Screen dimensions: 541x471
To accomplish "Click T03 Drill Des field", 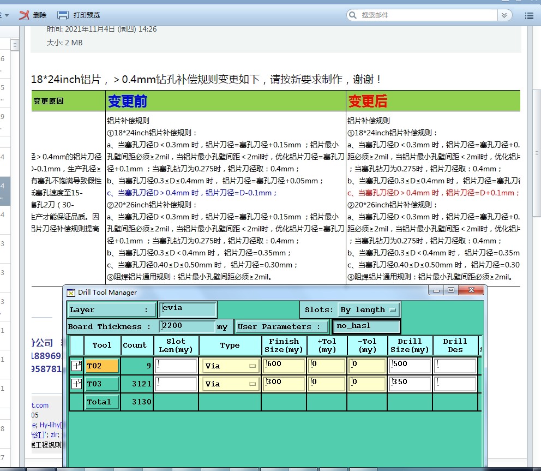I will click(x=455, y=384).
